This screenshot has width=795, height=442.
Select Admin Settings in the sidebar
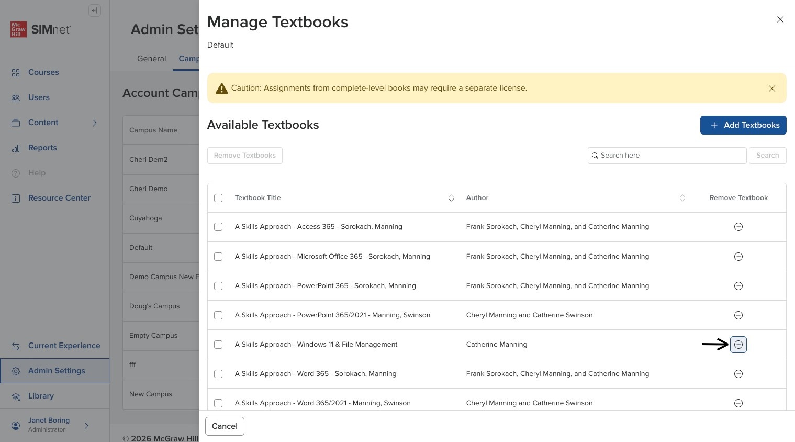click(55, 371)
